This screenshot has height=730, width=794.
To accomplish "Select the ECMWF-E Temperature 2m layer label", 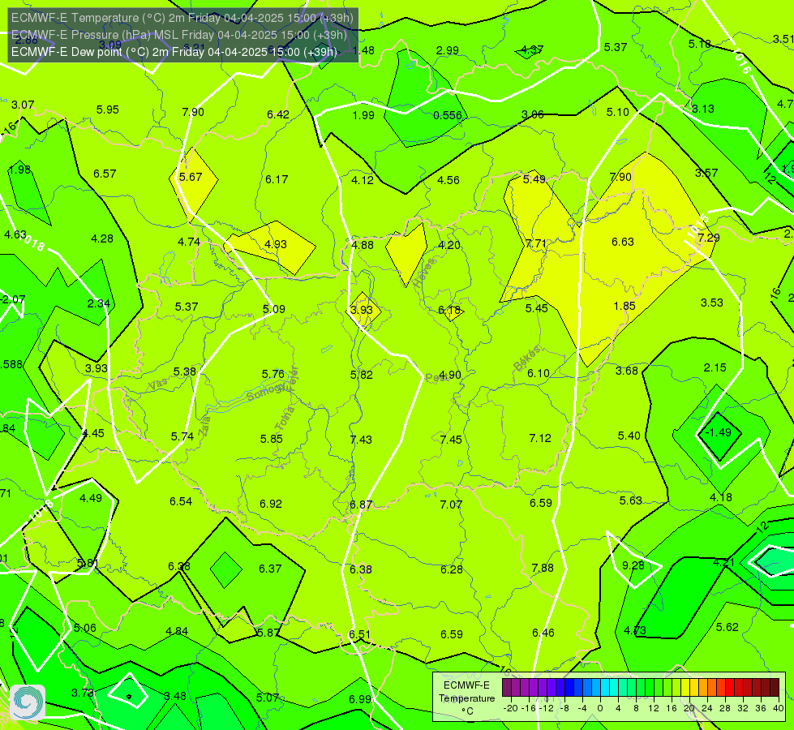I will click(182, 18).
